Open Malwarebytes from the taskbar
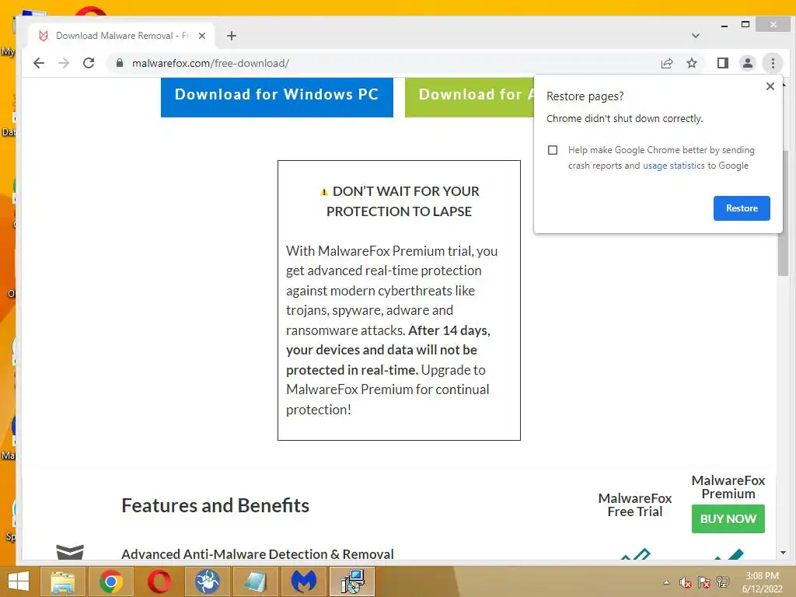Image resolution: width=796 pixels, height=597 pixels. click(x=304, y=581)
